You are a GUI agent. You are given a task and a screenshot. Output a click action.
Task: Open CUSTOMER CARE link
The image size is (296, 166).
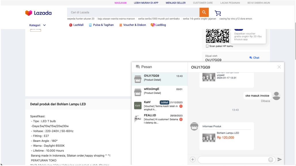[203, 3]
